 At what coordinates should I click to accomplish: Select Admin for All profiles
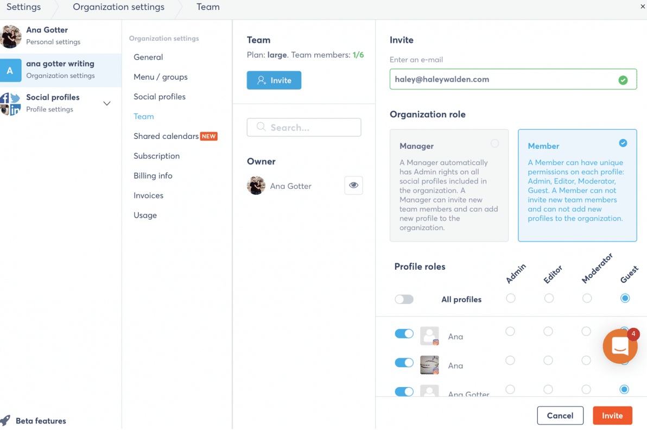coord(510,299)
